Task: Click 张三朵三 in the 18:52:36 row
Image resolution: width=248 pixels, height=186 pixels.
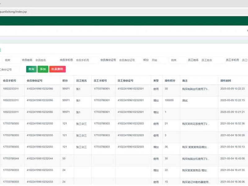Action: (82, 124)
